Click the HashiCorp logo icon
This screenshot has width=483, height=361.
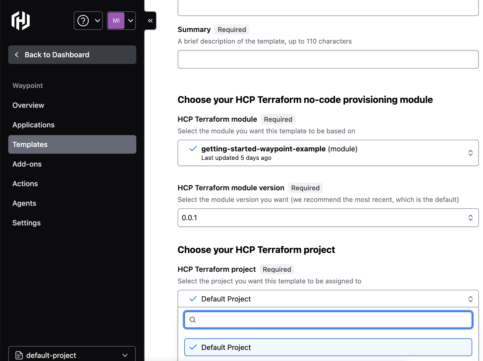[x=21, y=21]
